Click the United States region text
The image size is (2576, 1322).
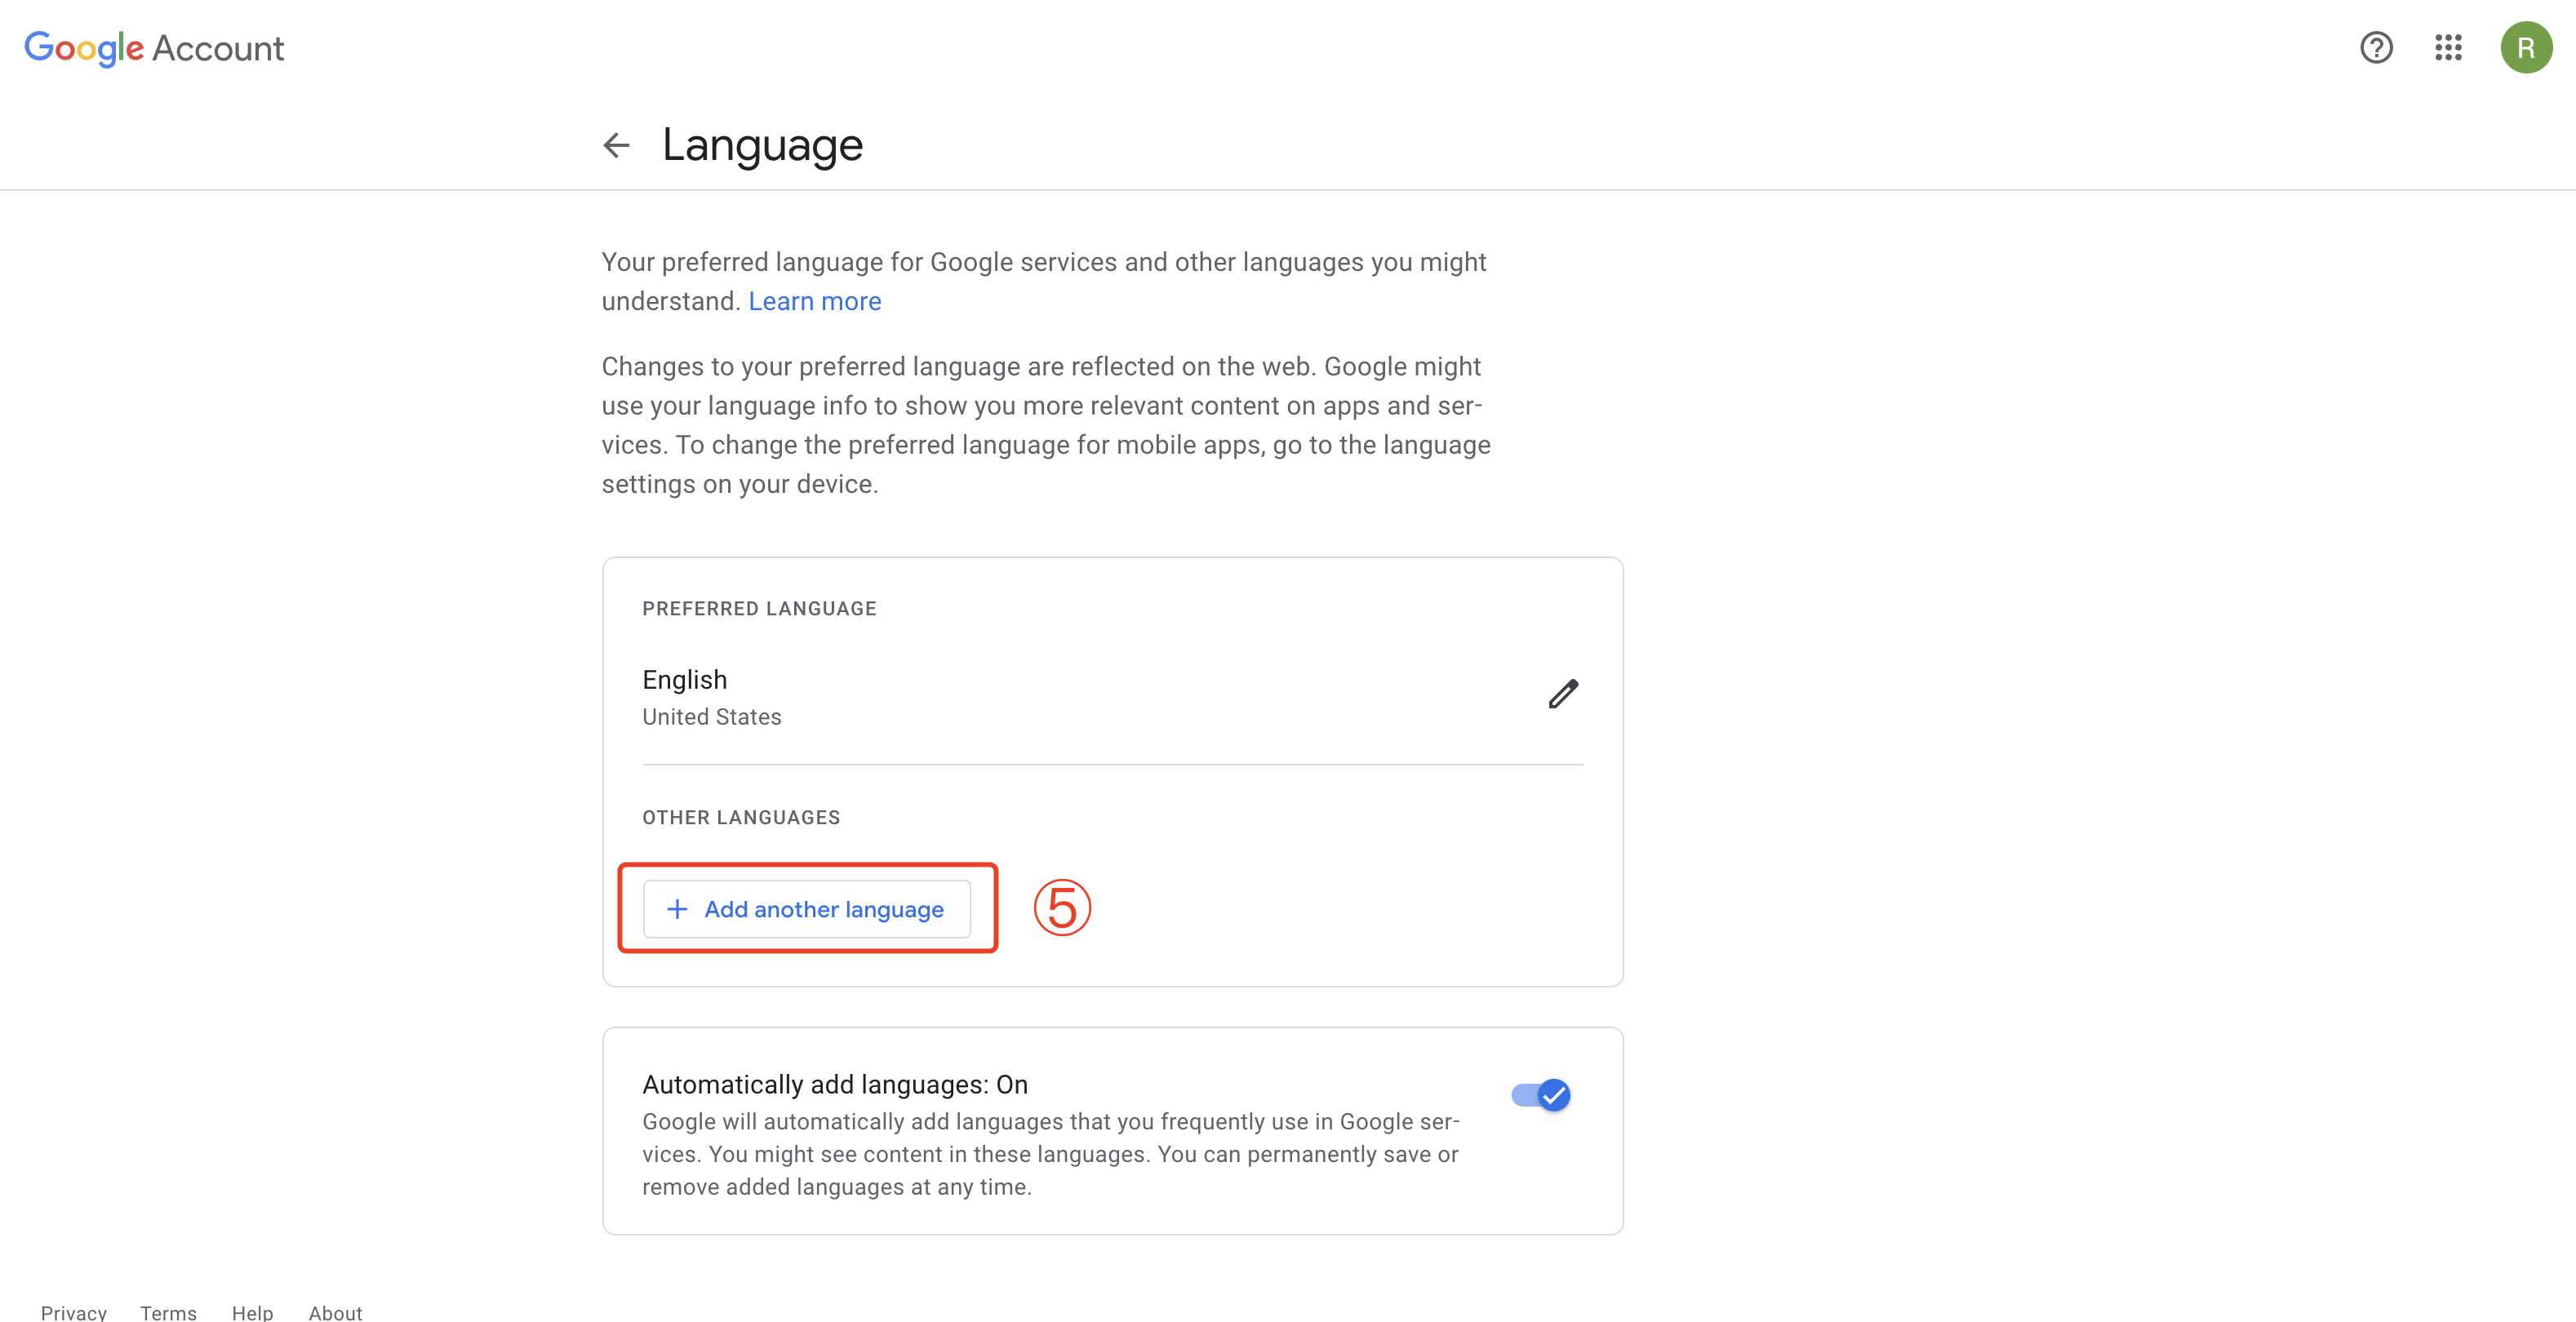[711, 717]
